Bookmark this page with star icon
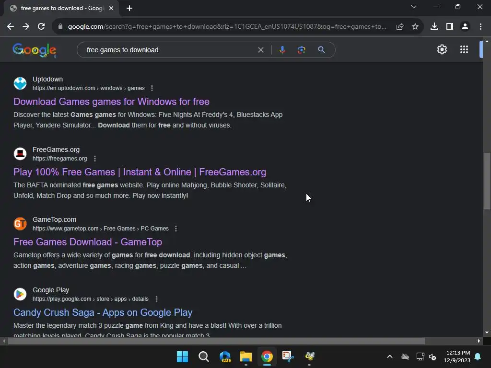This screenshot has height=368, width=491. tap(415, 27)
